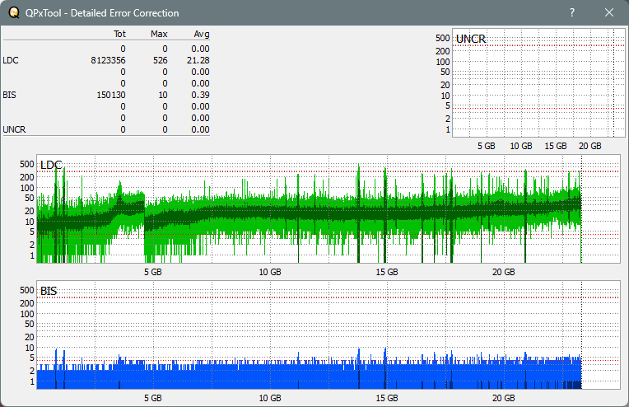Click the Max column header

click(159, 35)
